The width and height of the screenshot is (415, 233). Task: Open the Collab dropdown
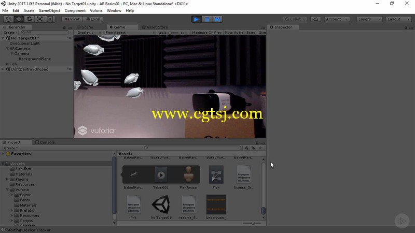tap(295, 19)
